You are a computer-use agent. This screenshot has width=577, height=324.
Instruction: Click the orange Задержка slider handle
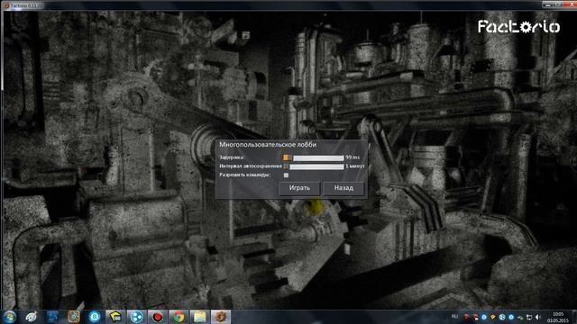(286, 157)
